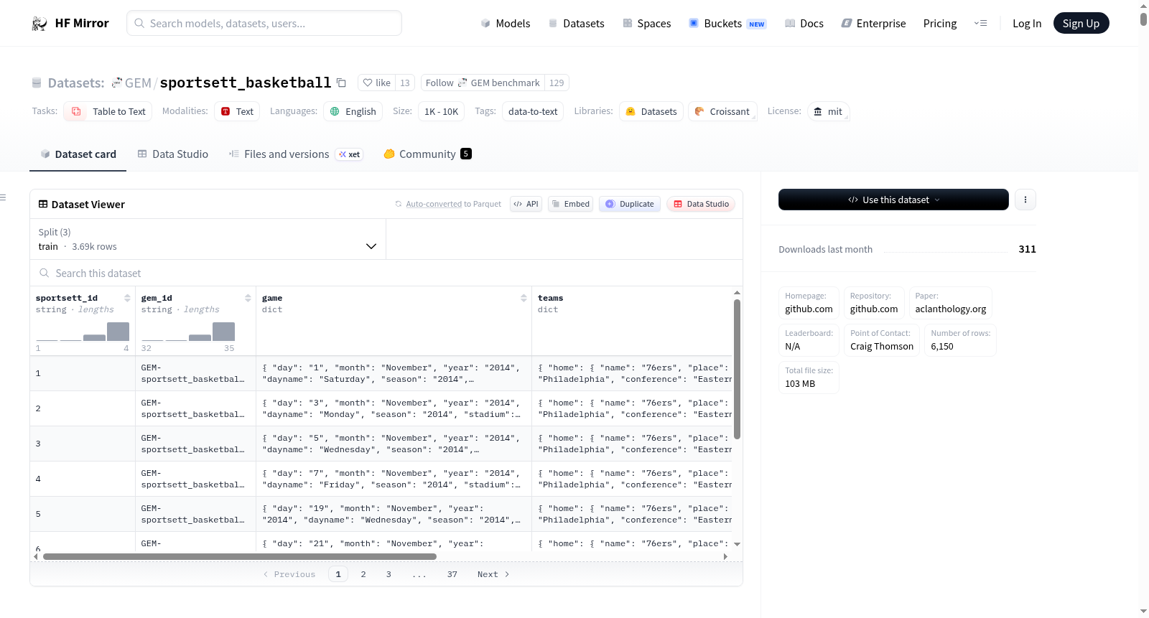Click the English language tag
Screen dimensions: 1149x618
coord(353,111)
